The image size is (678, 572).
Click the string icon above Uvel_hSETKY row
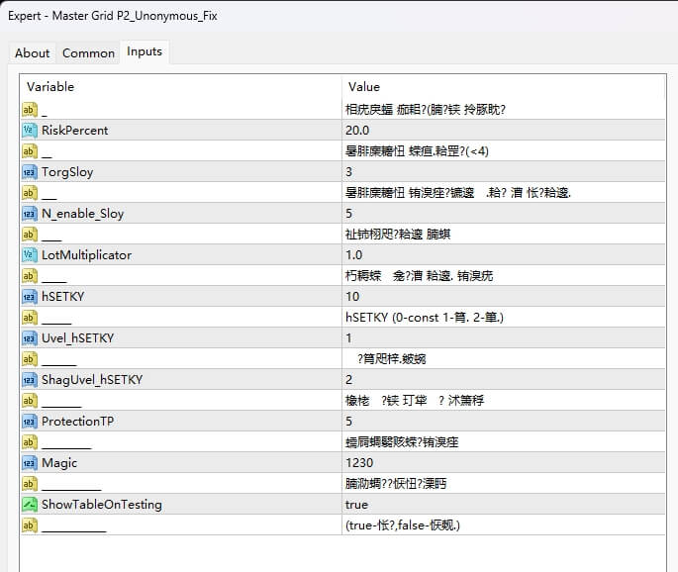(x=30, y=317)
